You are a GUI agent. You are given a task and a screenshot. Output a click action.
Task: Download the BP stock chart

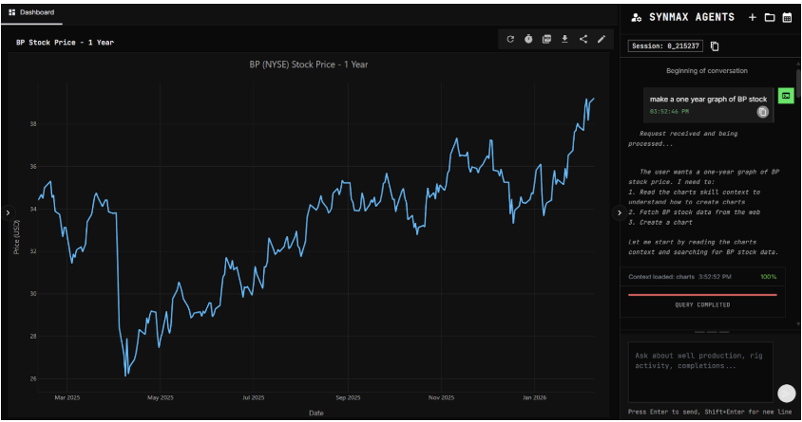coord(564,39)
